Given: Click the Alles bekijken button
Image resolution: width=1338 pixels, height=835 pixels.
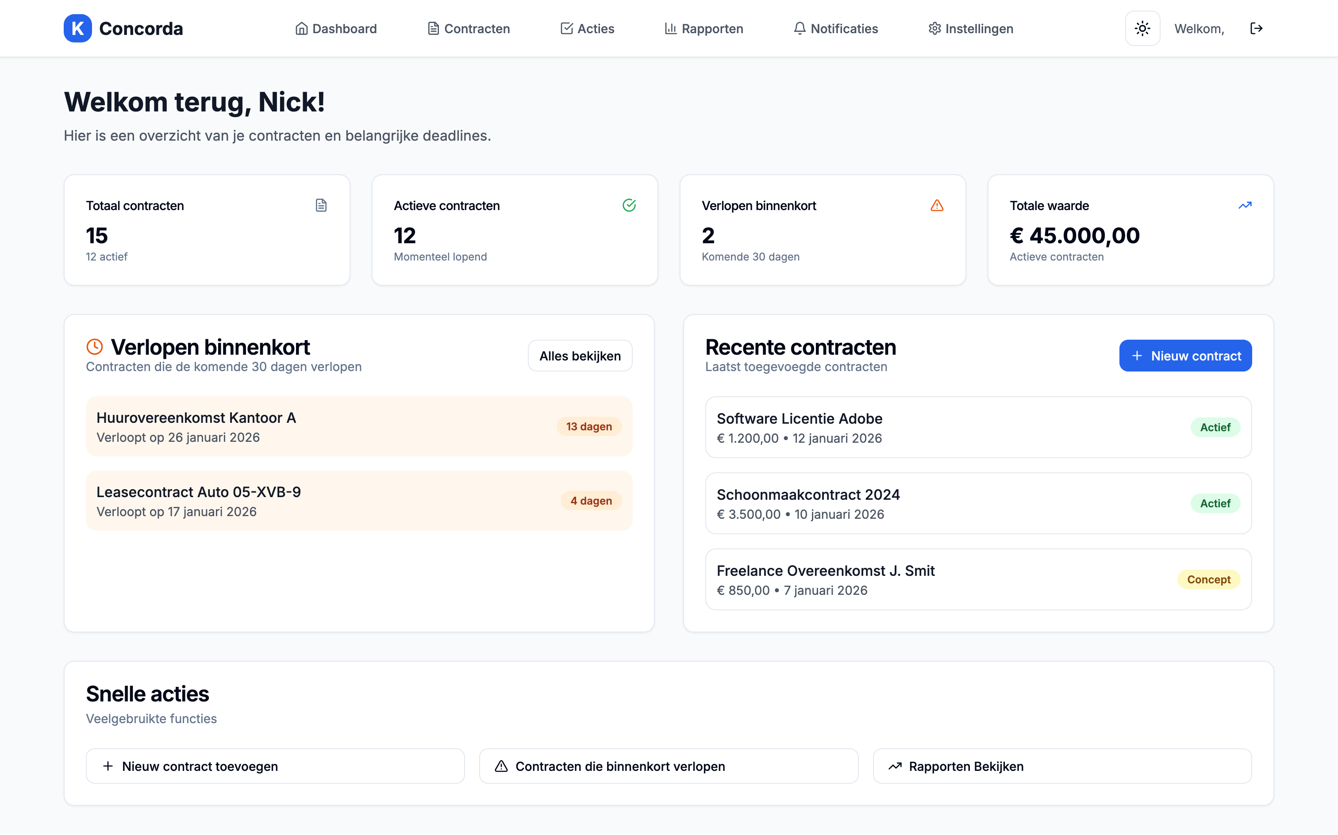Looking at the screenshot, I should click(580, 356).
